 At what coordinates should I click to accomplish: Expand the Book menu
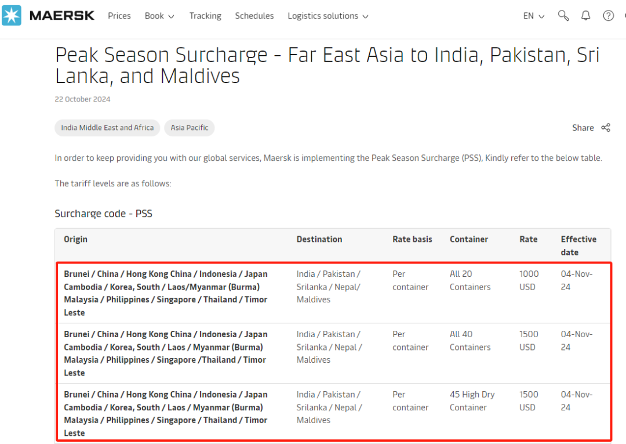click(x=159, y=16)
